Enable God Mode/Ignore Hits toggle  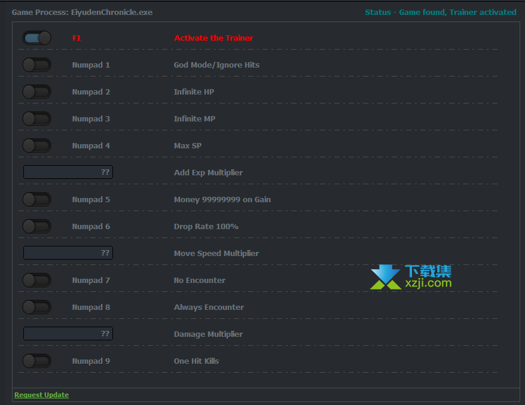coord(36,65)
